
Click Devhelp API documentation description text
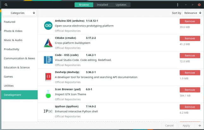click(x=96, y=77)
